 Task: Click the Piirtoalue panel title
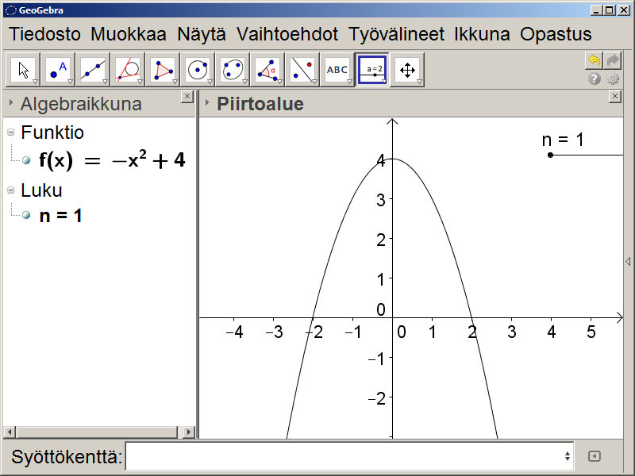[x=260, y=104]
